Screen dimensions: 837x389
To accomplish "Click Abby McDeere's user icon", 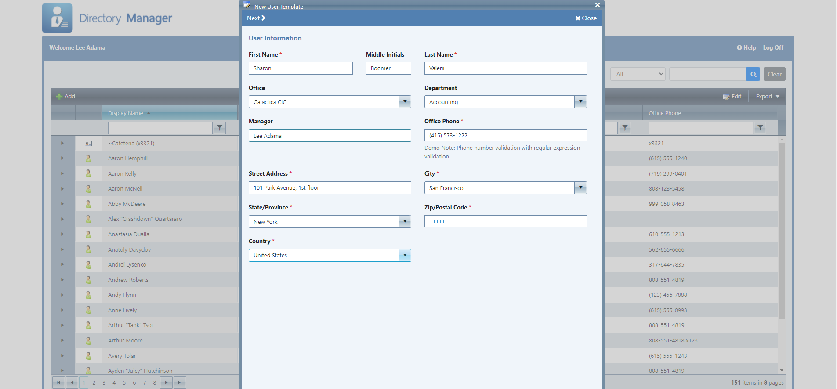I will tap(88, 204).
